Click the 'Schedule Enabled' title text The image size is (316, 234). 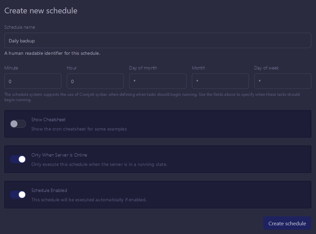[49, 190]
